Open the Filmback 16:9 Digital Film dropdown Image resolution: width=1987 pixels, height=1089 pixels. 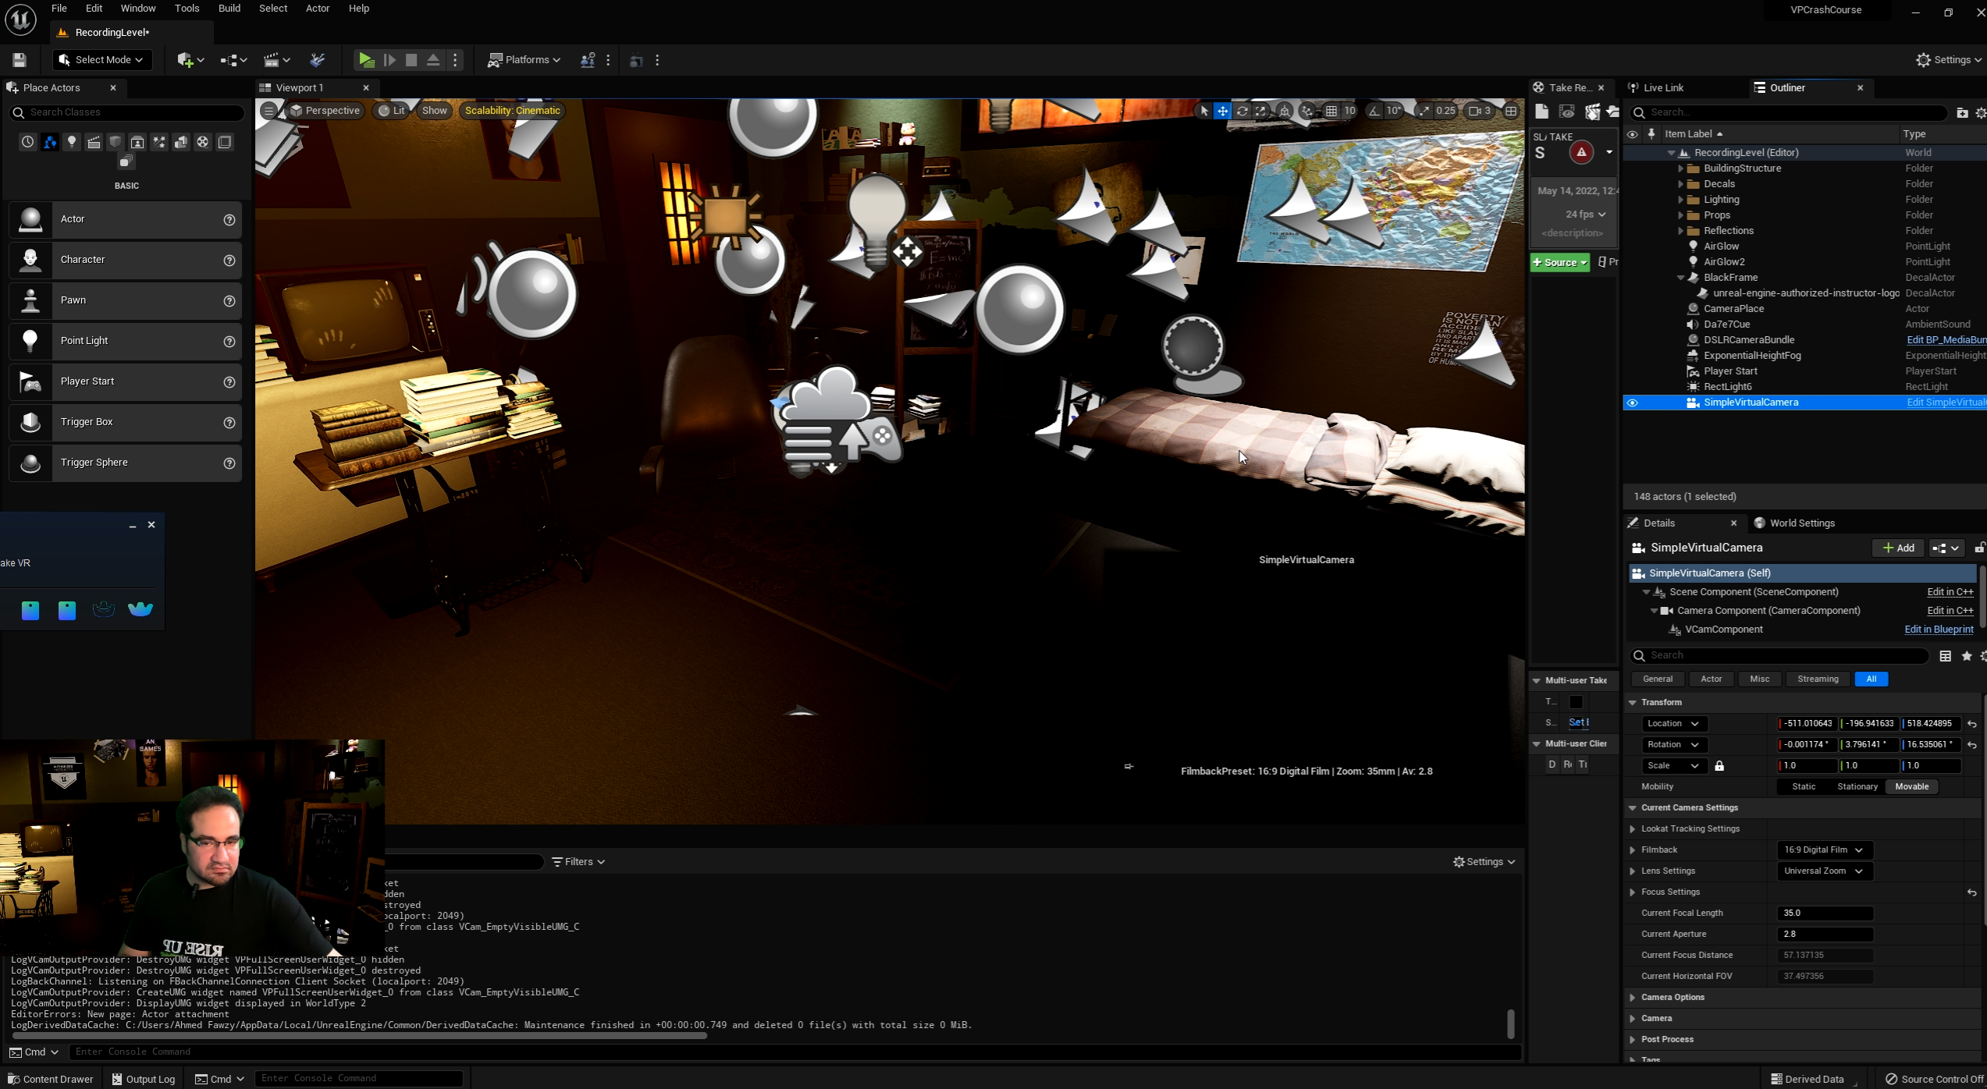[1823, 850]
